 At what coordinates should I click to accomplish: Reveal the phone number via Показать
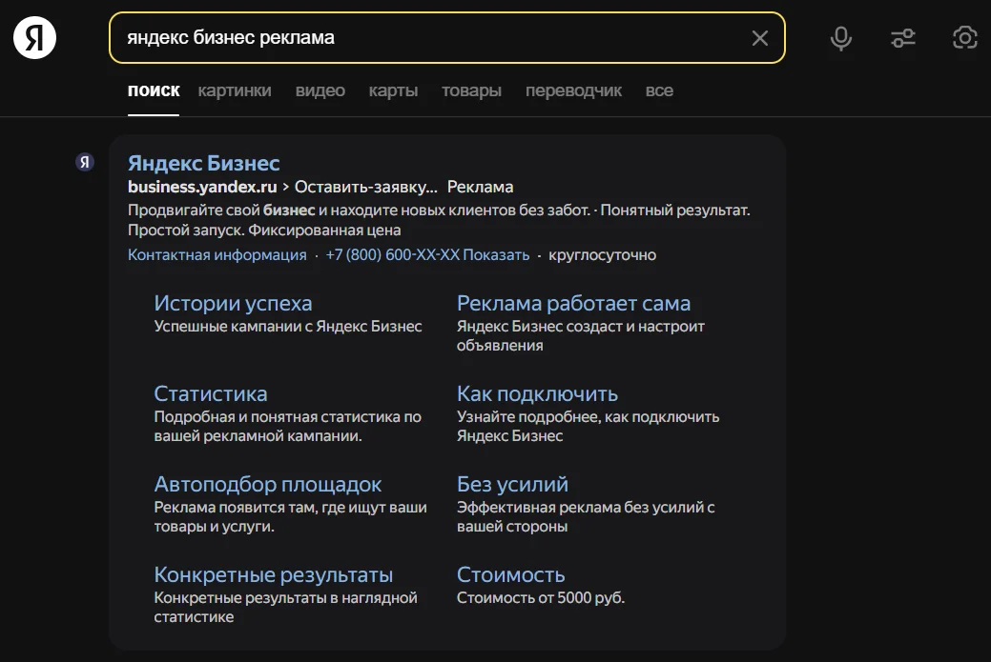pos(497,254)
